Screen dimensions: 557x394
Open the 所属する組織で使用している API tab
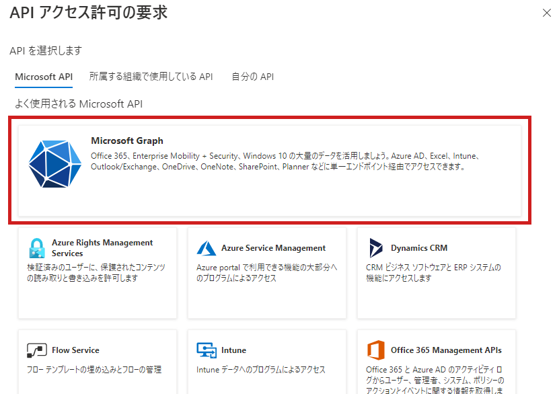point(151,77)
